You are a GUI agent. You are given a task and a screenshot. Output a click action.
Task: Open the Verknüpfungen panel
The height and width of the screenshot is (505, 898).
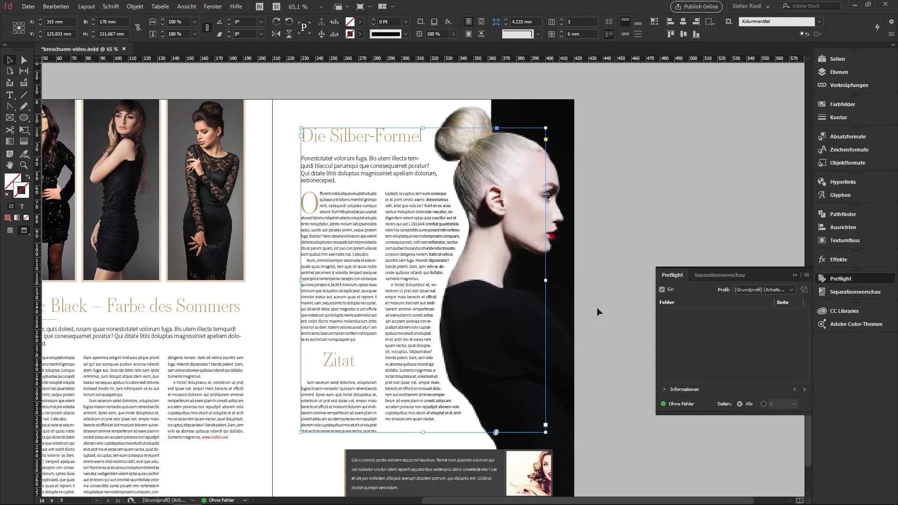pyautogui.click(x=849, y=85)
